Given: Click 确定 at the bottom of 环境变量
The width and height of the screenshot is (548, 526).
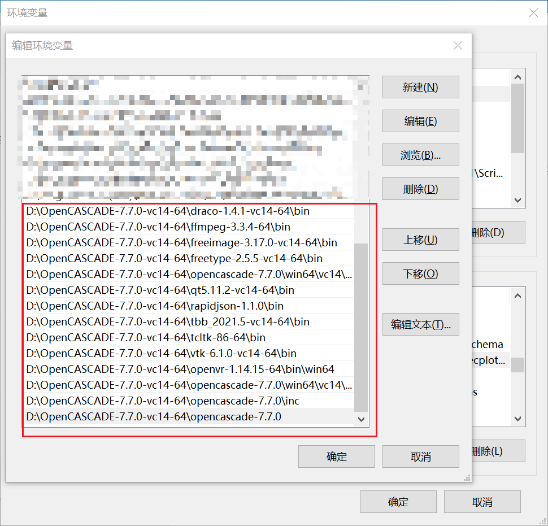Looking at the screenshot, I should (398, 502).
